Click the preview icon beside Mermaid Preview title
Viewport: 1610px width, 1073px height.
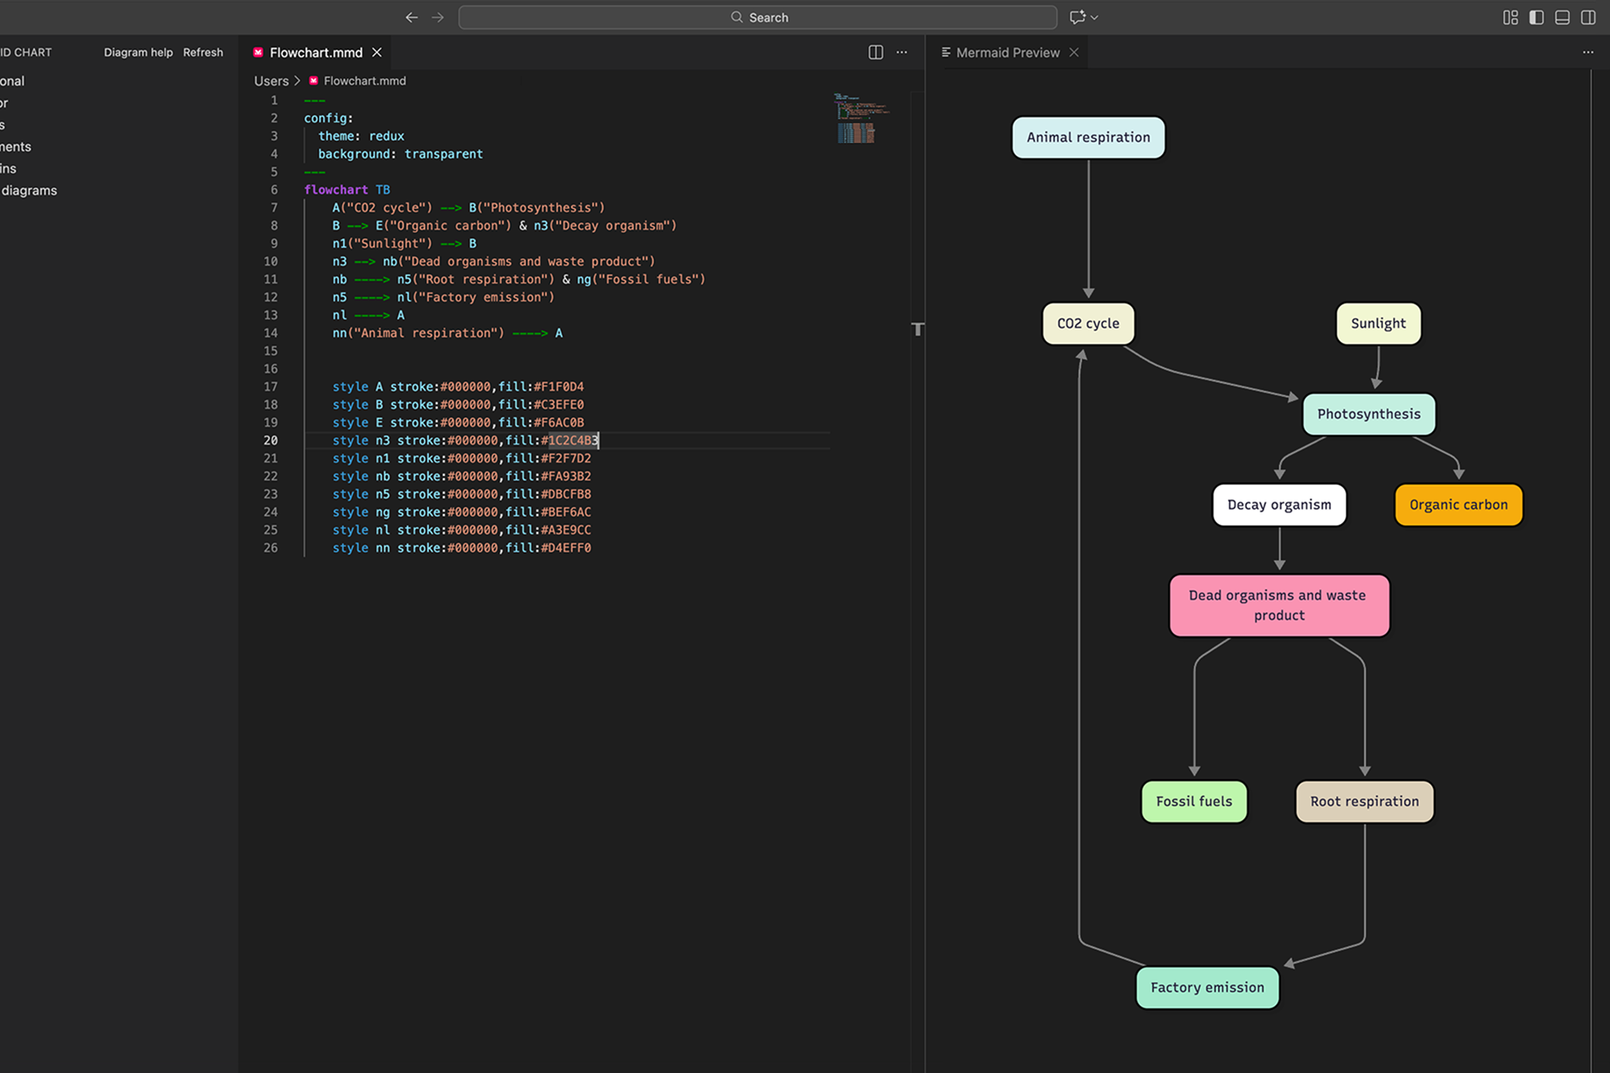tap(945, 51)
